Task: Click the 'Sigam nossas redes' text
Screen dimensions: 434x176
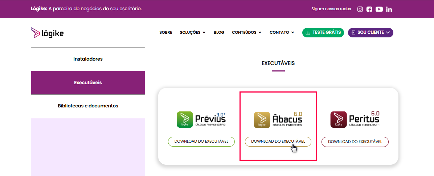Action: click(x=331, y=9)
